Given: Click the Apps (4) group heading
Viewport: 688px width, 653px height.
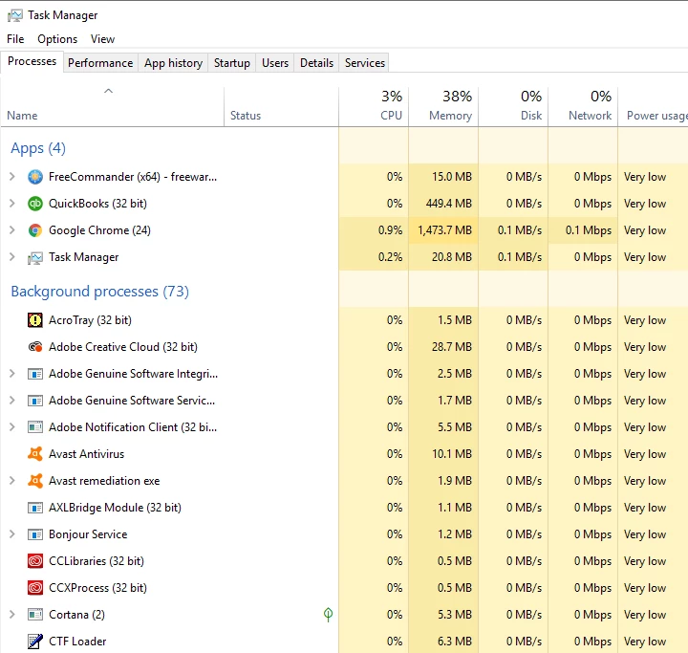Looking at the screenshot, I should (x=38, y=148).
